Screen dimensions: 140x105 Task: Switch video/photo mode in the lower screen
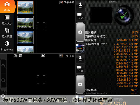pos(80,69)
